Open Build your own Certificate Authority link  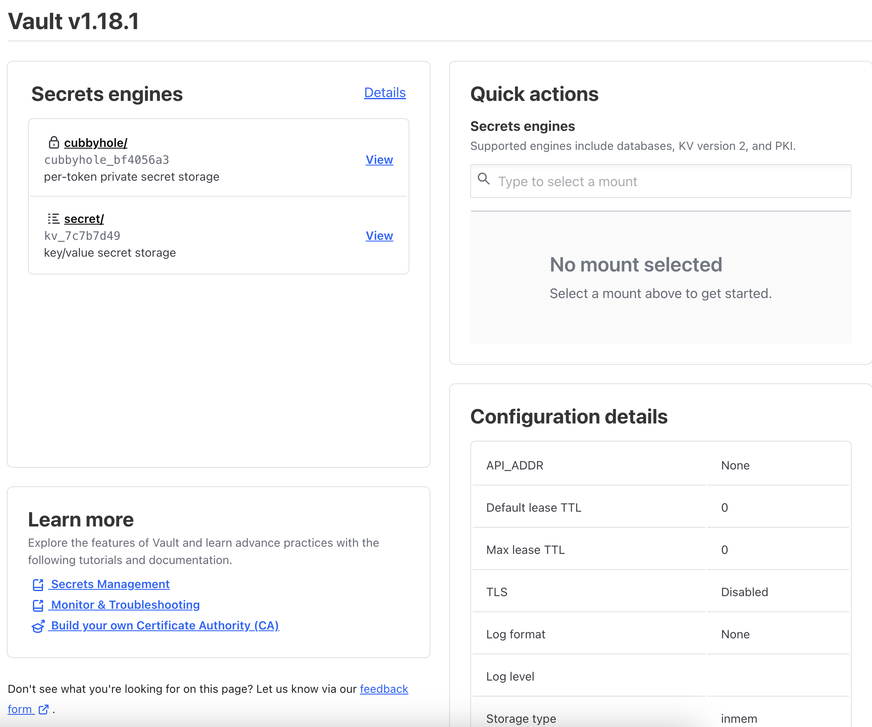click(165, 626)
